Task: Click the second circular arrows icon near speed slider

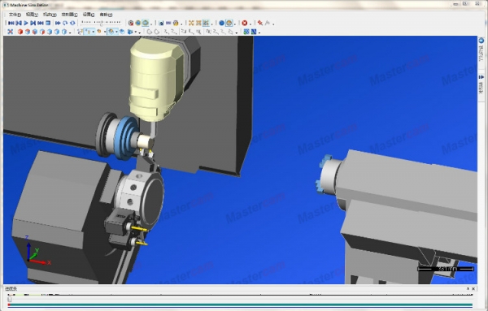Action: click(x=72, y=23)
